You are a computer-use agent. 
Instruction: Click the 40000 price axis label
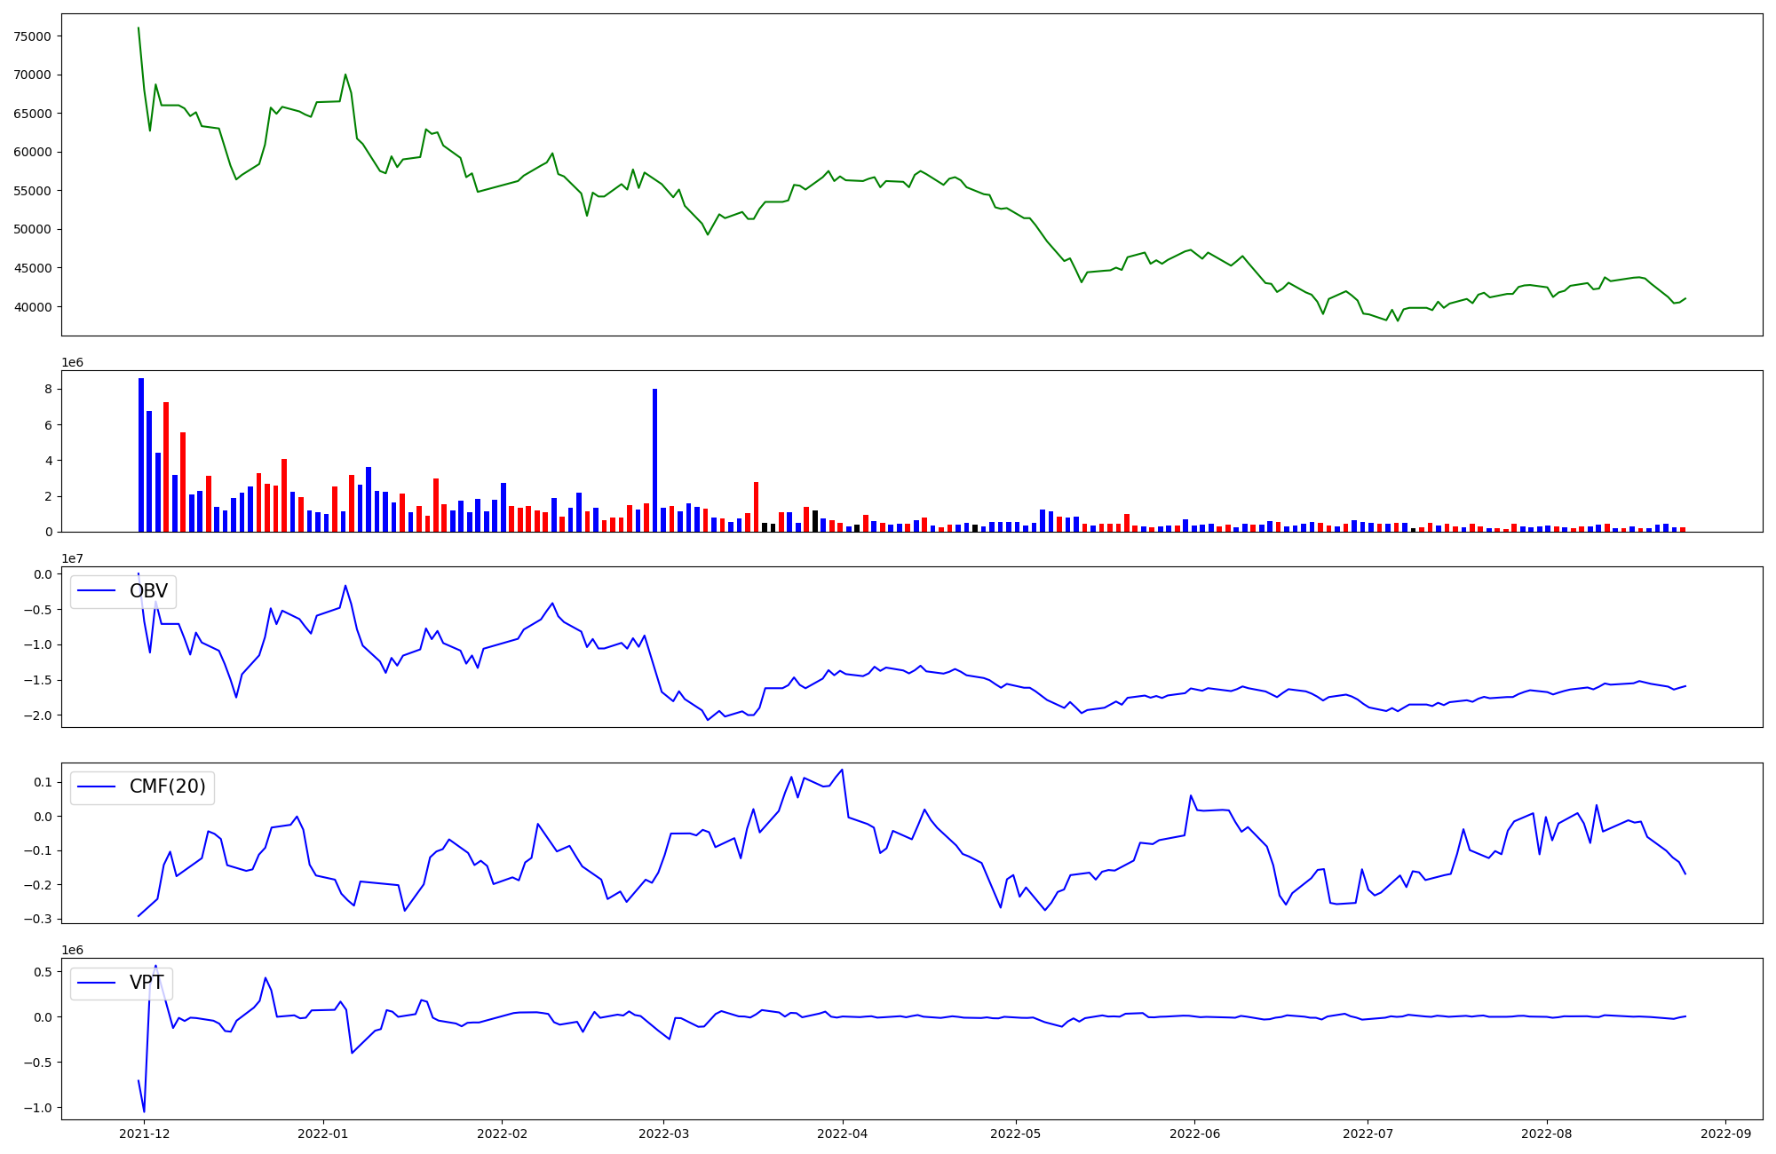click(x=33, y=307)
